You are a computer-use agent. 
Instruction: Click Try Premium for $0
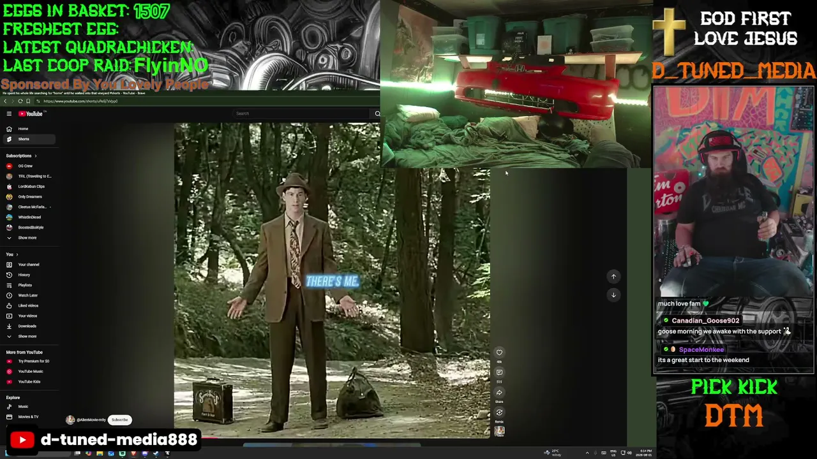(29, 361)
